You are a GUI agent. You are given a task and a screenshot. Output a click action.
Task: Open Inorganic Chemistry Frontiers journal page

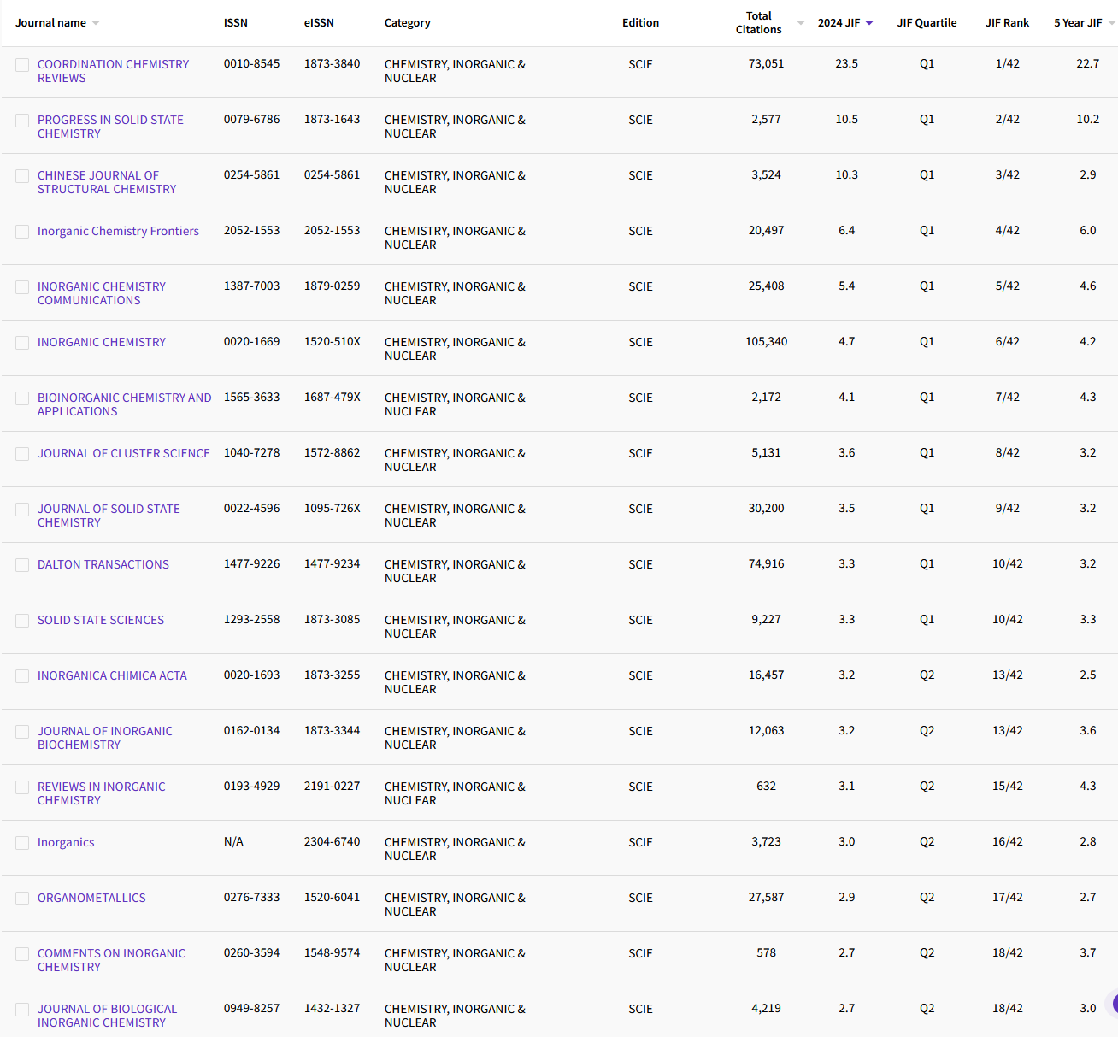pos(118,231)
